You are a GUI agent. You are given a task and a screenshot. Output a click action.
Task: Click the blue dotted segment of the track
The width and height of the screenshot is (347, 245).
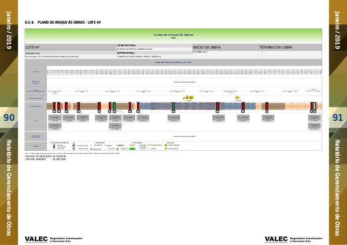click(191, 106)
